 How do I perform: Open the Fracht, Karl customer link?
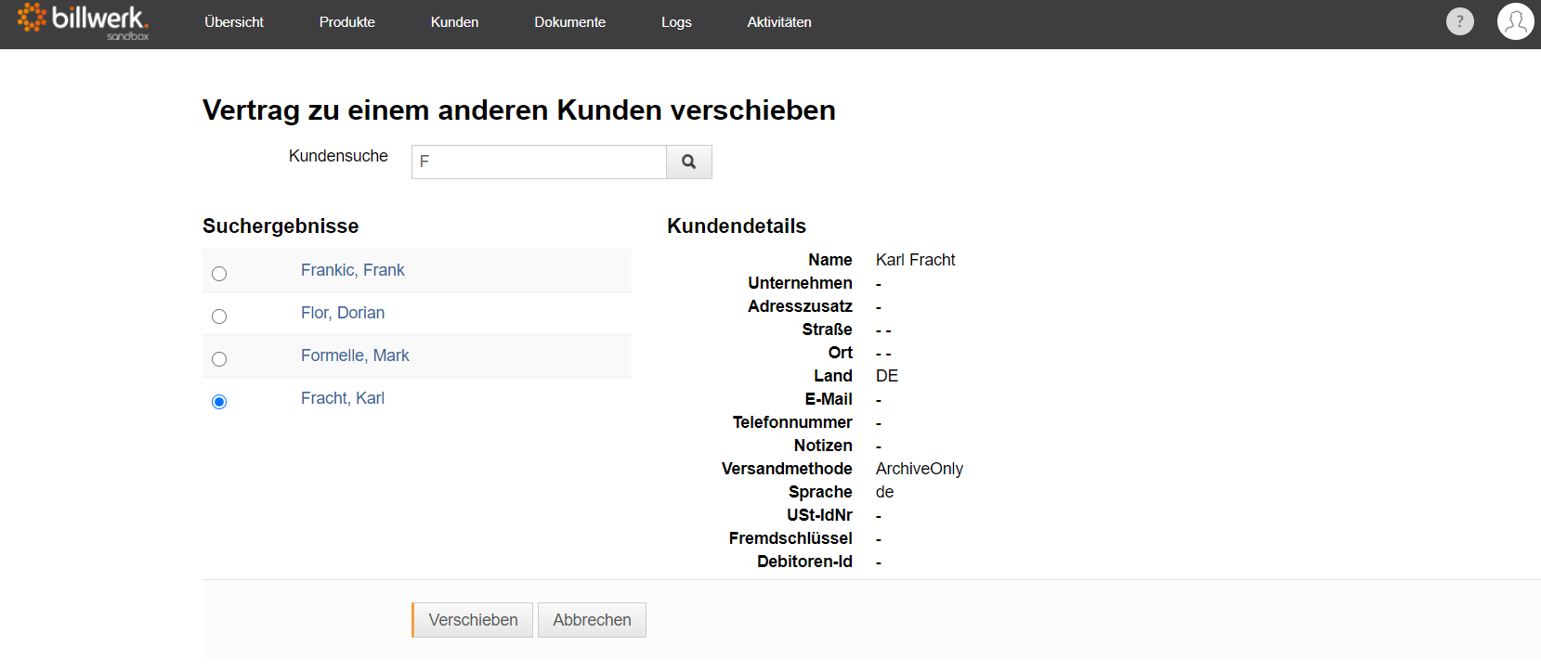343,398
